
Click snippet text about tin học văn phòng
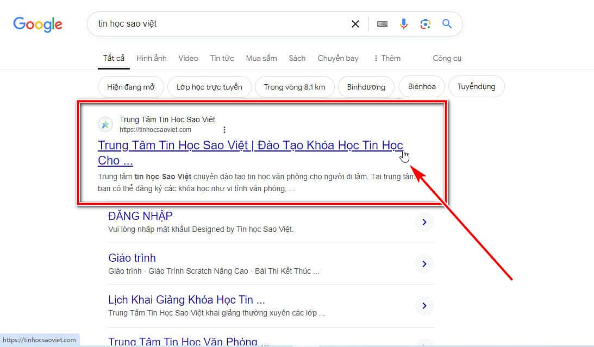257,182
